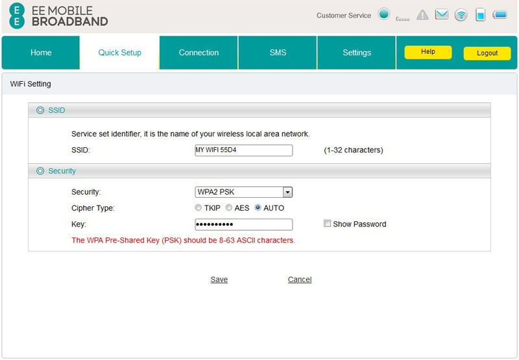The image size is (519, 360).
Task: Click the SSID name input field
Action: click(x=244, y=150)
